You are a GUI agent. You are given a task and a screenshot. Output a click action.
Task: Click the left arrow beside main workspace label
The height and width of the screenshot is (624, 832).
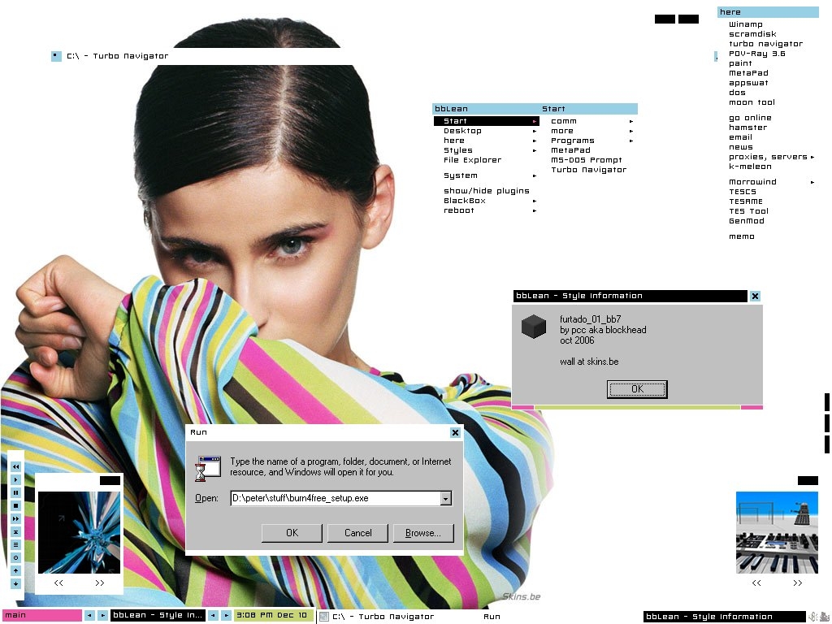[89, 616]
